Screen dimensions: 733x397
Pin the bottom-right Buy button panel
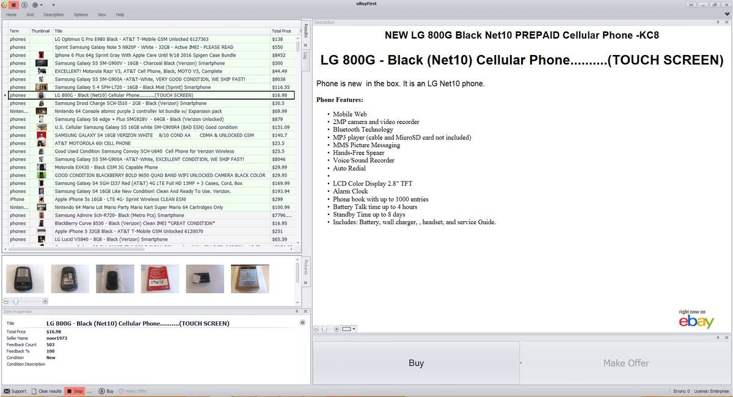(718, 337)
